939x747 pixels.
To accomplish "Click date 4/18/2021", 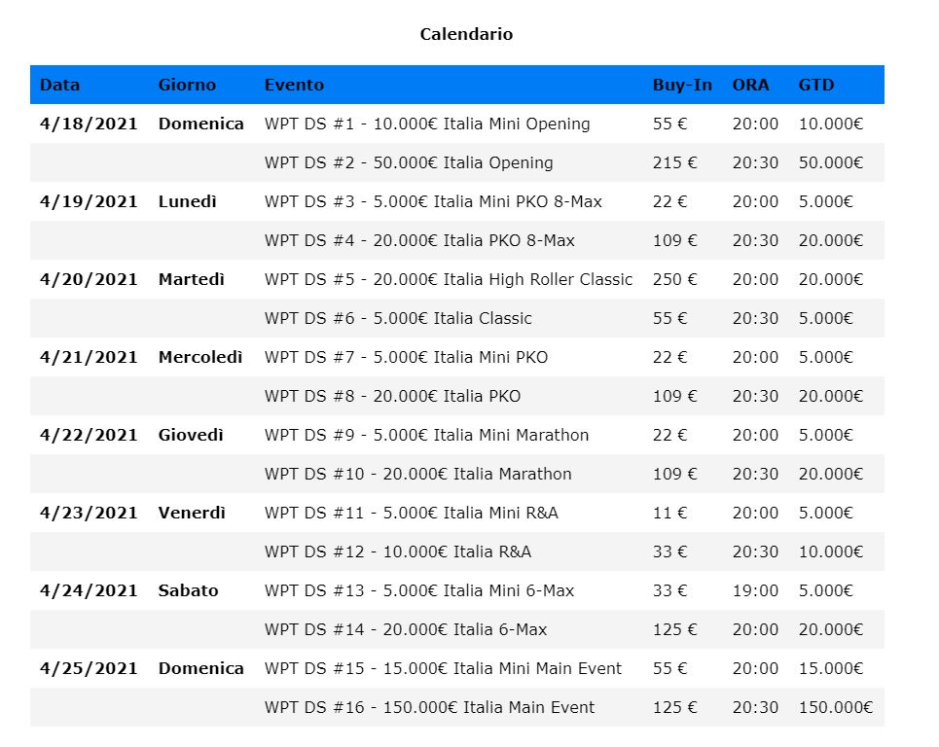I will click(89, 124).
